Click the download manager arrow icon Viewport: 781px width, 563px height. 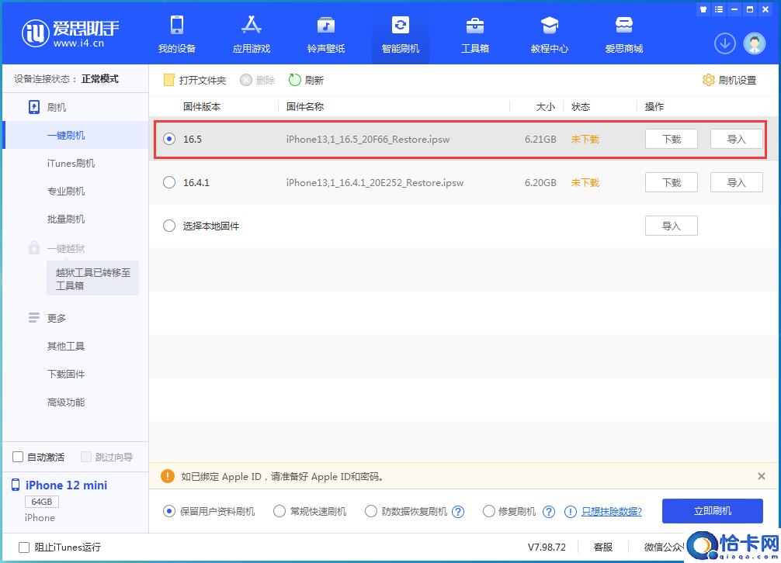(725, 43)
